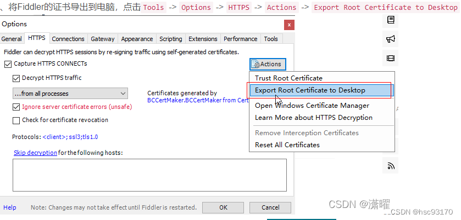Enable Check for certificate revocation
The height and width of the screenshot is (220, 461).
[16, 120]
